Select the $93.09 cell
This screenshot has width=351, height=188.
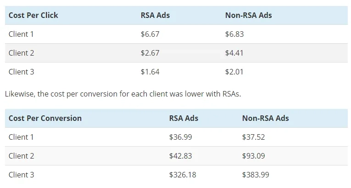(253, 156)
